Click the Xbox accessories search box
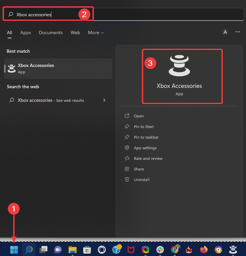 pos(123,14)
